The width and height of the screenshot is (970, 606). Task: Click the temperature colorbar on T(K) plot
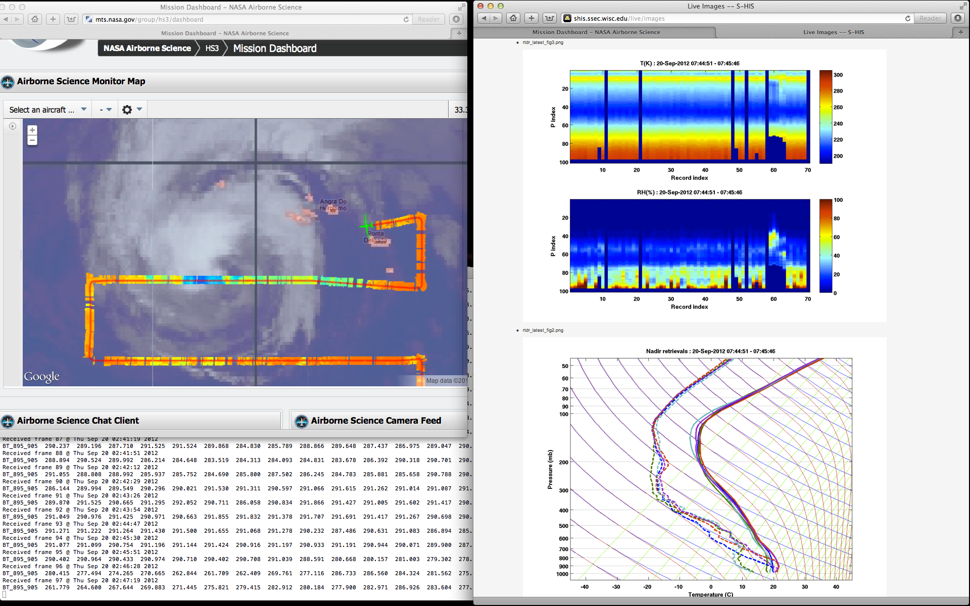(x=826, y=117)
